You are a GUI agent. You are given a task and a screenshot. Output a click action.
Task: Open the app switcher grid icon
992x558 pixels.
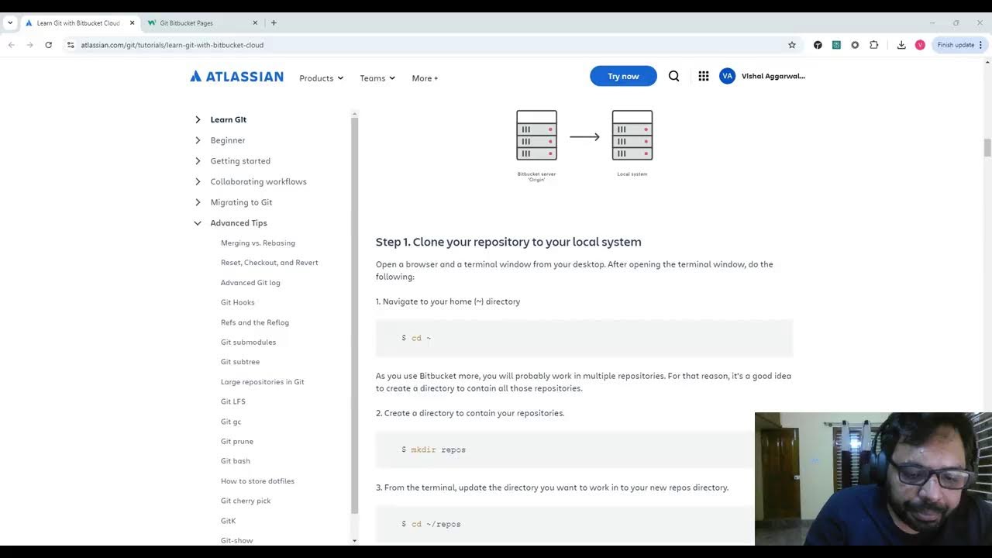click(704, 76)
